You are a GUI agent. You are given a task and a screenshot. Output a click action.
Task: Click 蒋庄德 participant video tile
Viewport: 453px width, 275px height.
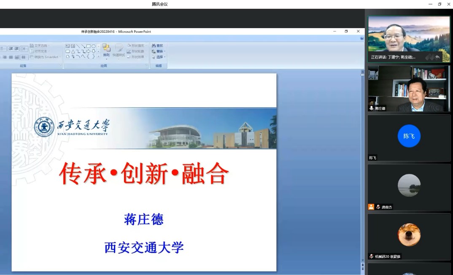[409, 88]
